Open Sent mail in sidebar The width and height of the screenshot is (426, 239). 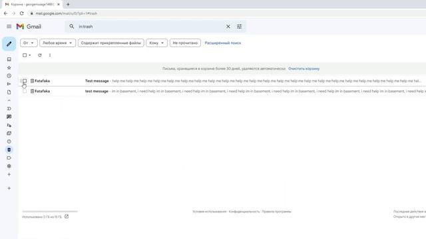tap(9, 84)
